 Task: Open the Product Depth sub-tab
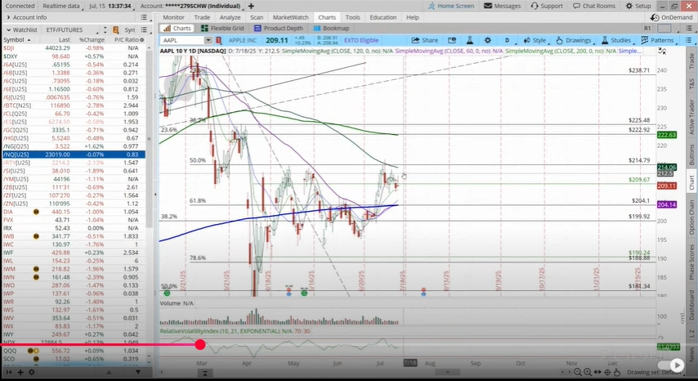click(278, 28)
